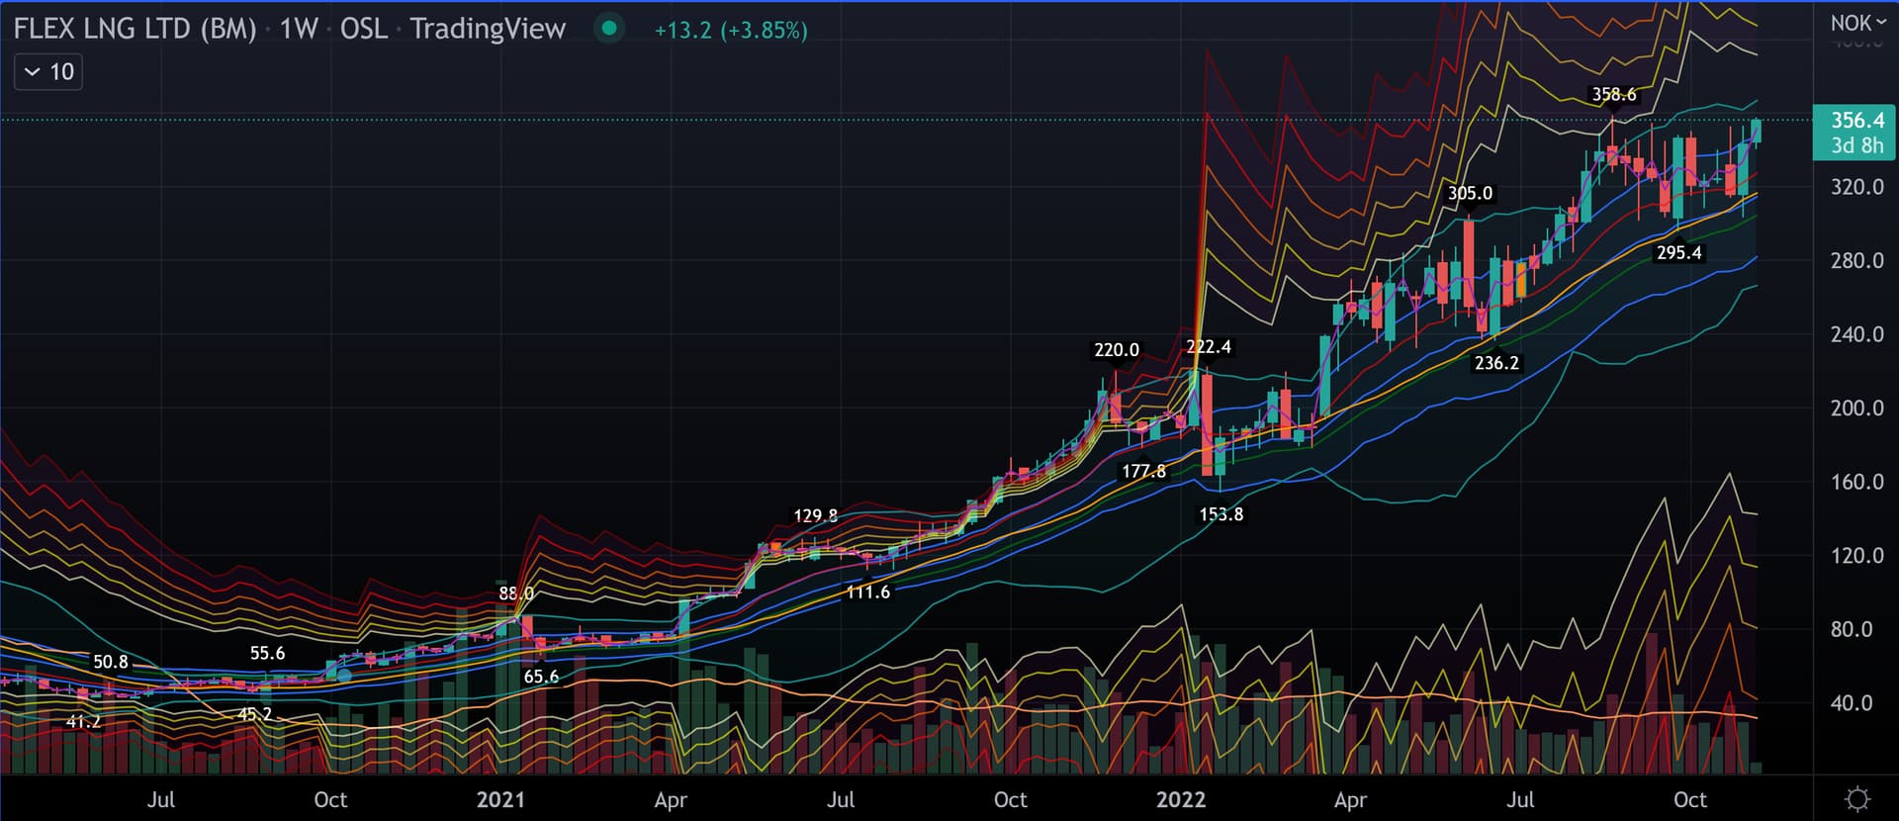
Task: Click the OSL exchange label
Action: (364, 29)
